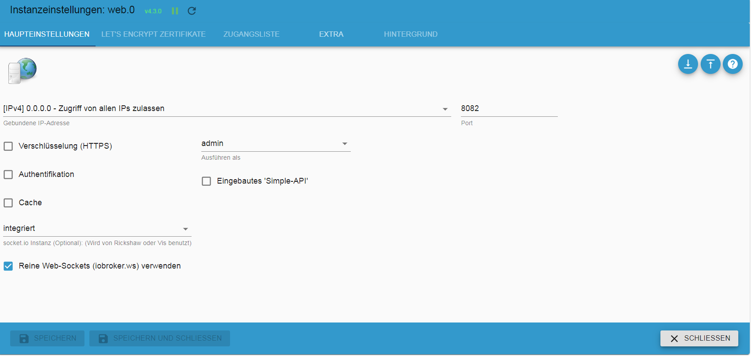Click the Speichern button
This screenshot has width=752, height=357.
[47, 338]
